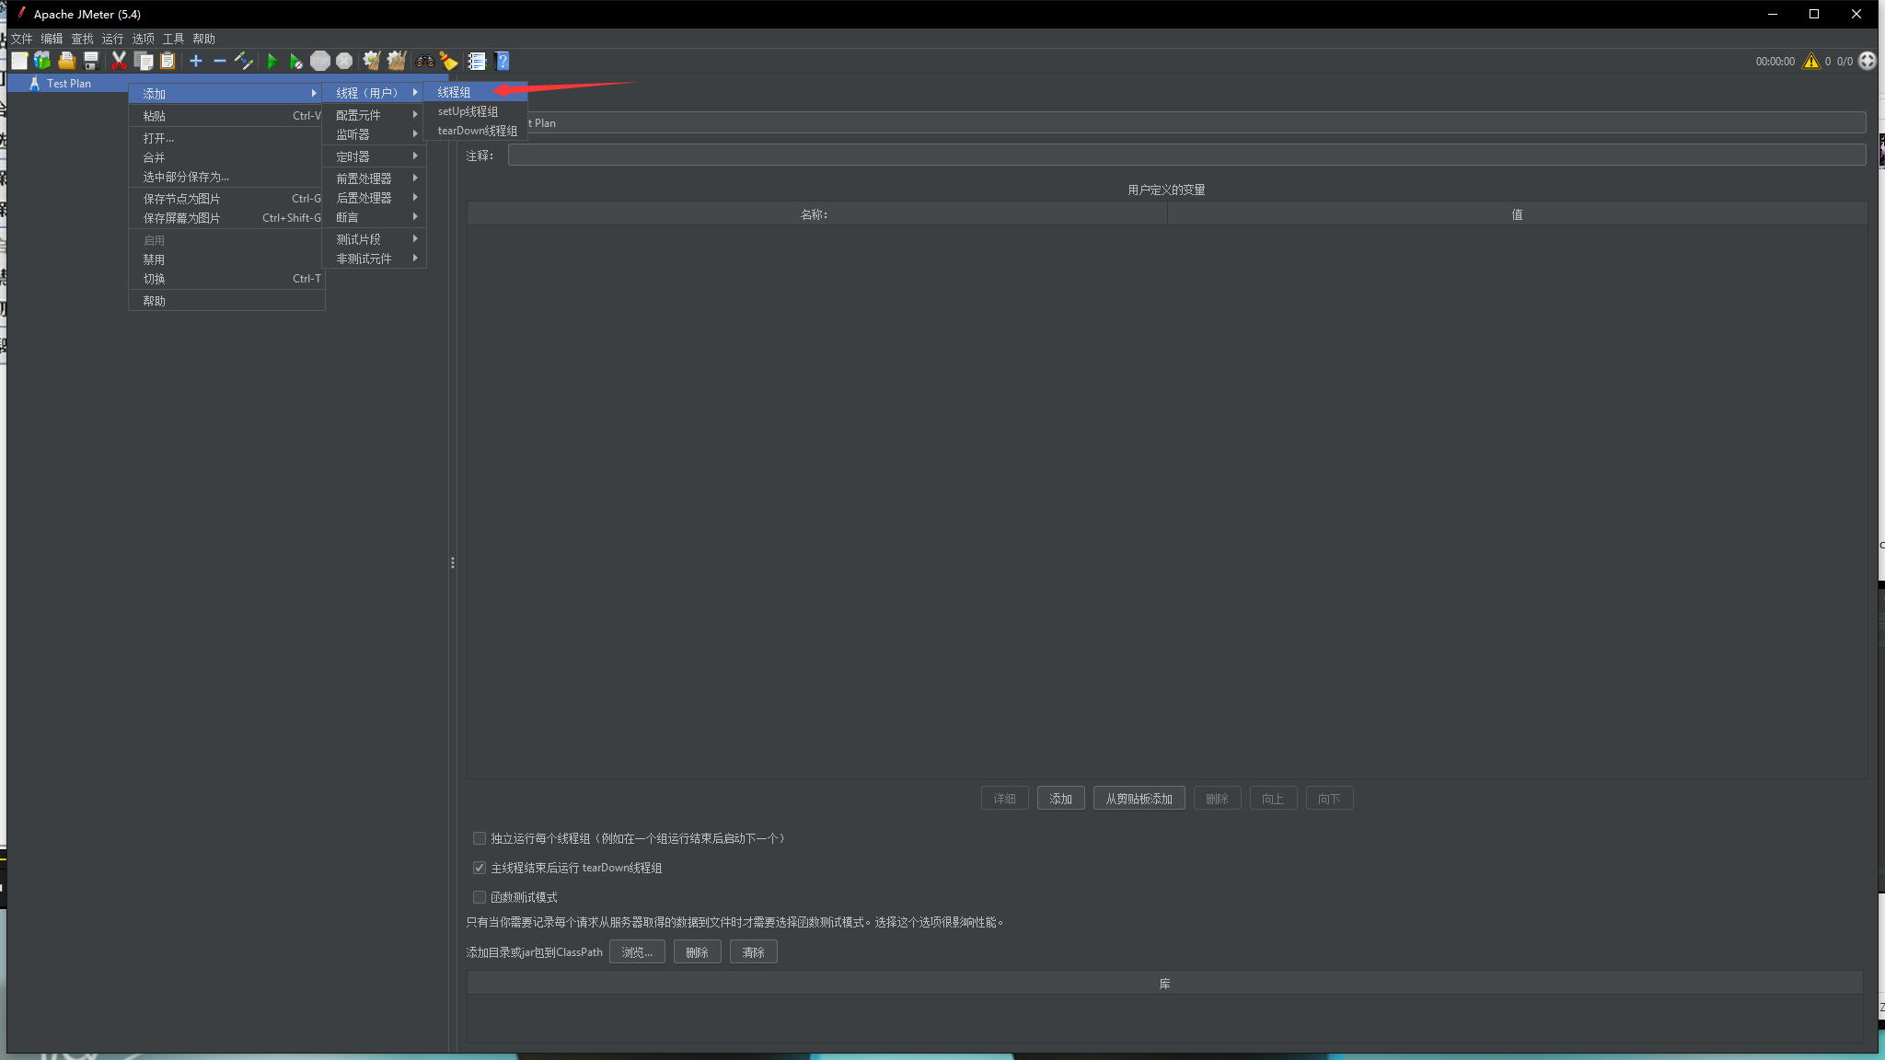Open the Function Helper dialog icon

(477, 61)
